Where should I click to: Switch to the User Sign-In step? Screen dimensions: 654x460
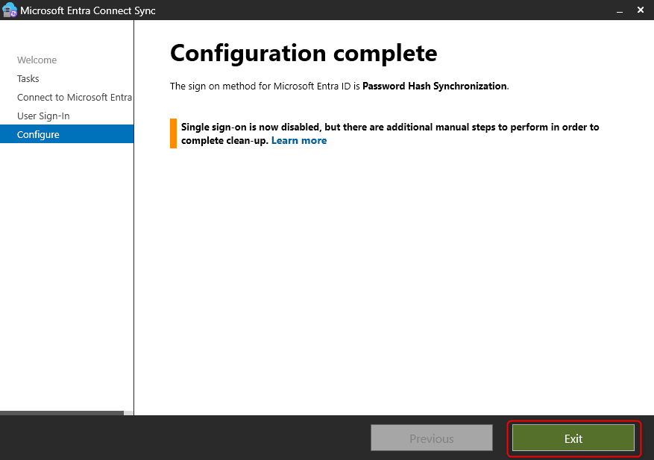click(43, 116)
